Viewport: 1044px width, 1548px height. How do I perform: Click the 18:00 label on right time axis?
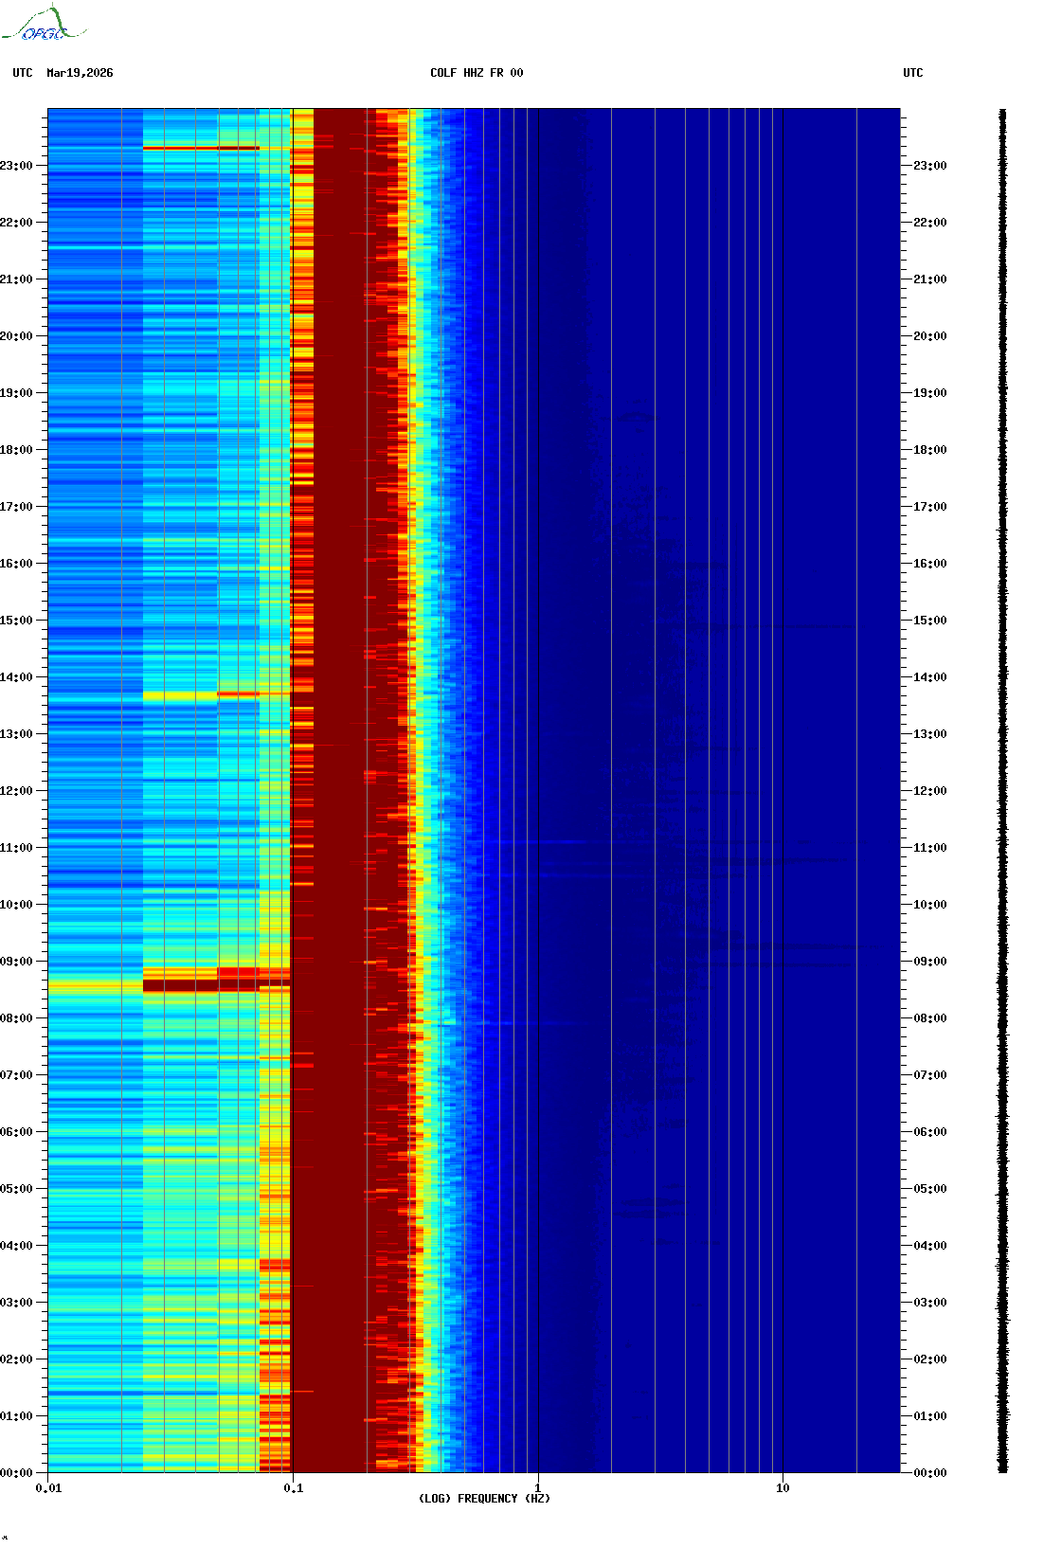tap(929, 450)
